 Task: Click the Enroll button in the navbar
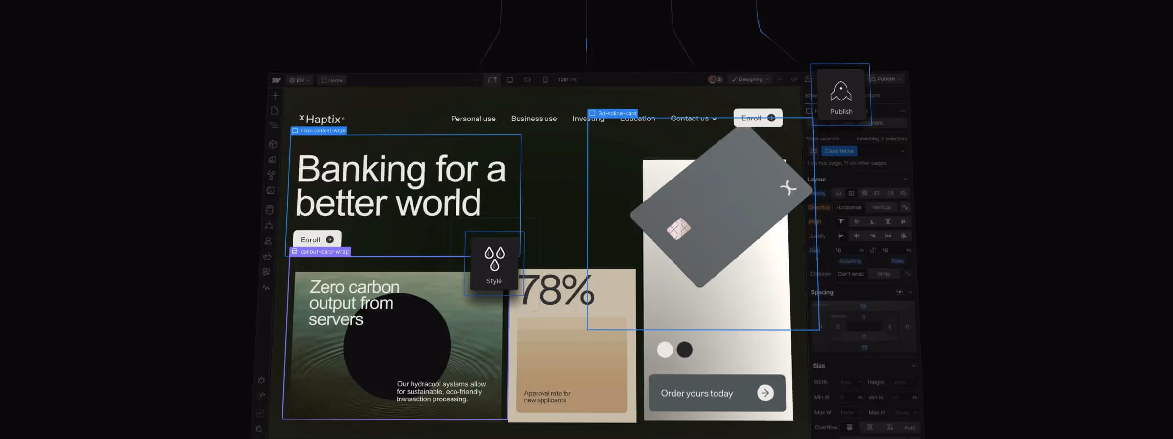758,118
